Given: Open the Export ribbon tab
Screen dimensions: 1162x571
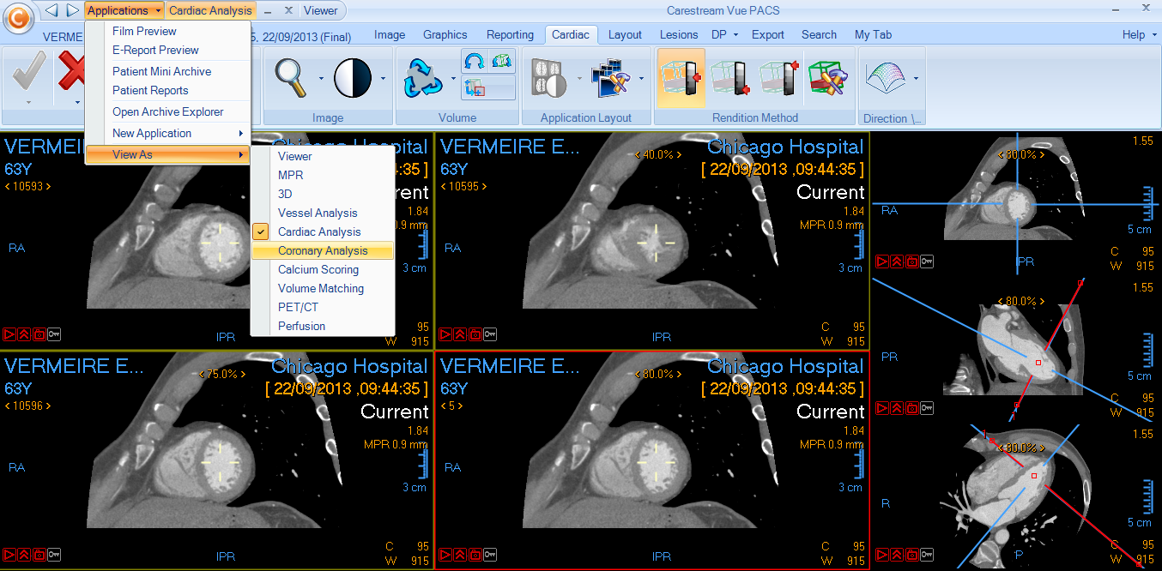Looking at the screenshot, I should pos(768,34).
